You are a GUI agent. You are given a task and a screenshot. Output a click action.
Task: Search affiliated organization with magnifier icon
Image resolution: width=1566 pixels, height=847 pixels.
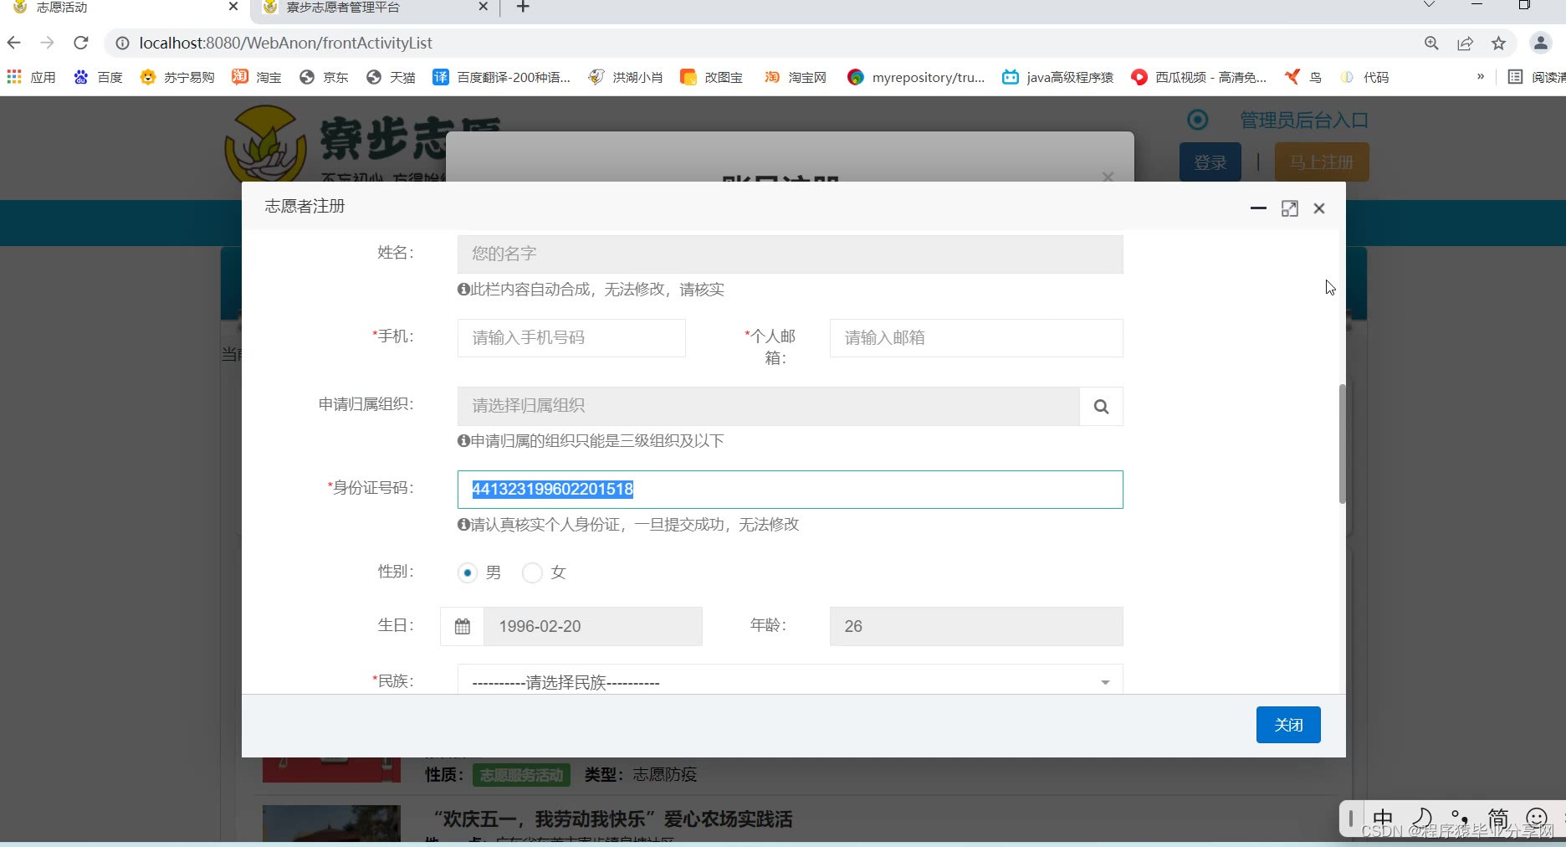(1101, 406)
